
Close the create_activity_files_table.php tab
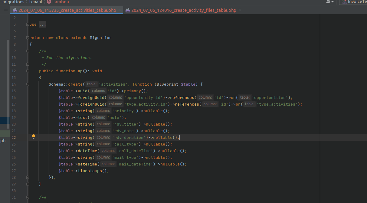[x=240, y=10]
